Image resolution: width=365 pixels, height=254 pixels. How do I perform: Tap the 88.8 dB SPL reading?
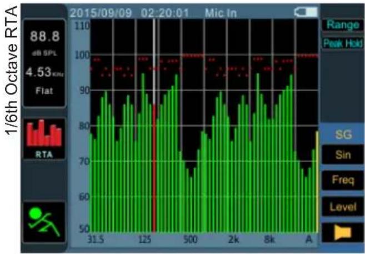click(x=44, y=36)
